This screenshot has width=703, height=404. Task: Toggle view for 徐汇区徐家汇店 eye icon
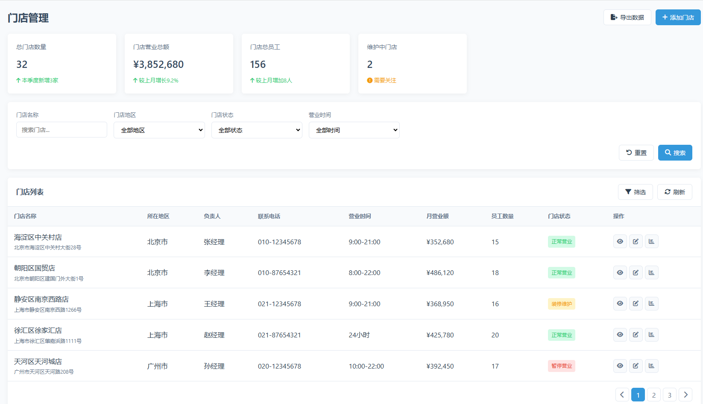tap(620, 335)
